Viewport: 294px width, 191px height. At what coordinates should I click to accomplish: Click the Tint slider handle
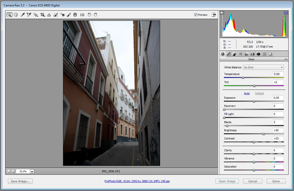(254, 86)
